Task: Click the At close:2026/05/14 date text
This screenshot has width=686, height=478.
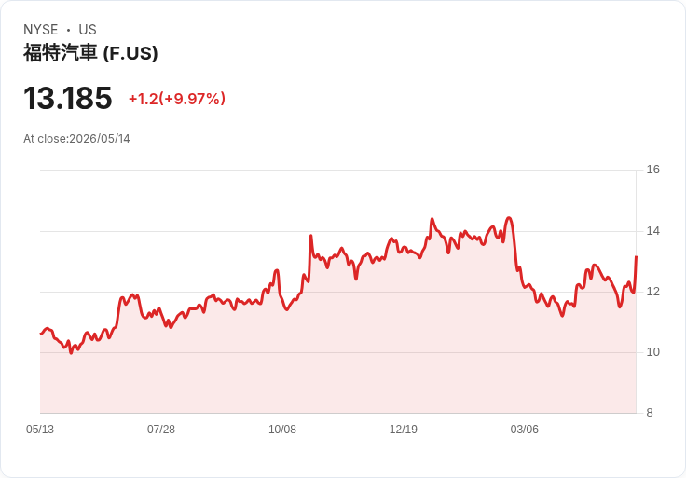Action: click(x=76, y=139)
